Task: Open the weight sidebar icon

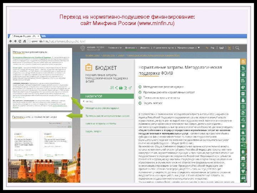Action: [243, 100]
